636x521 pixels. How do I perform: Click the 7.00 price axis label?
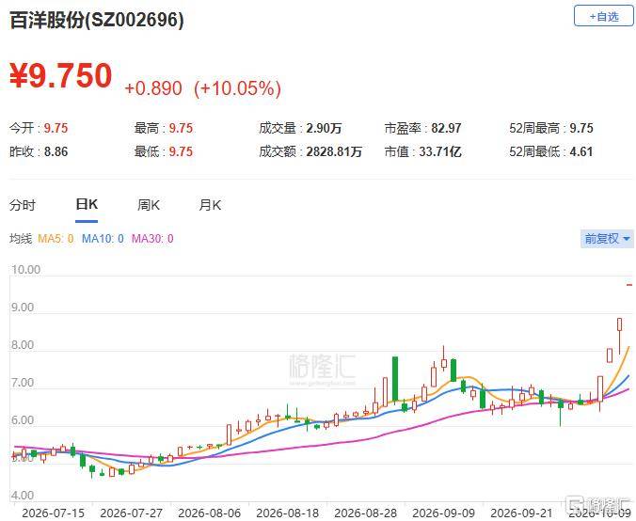[x=23, y=383]
